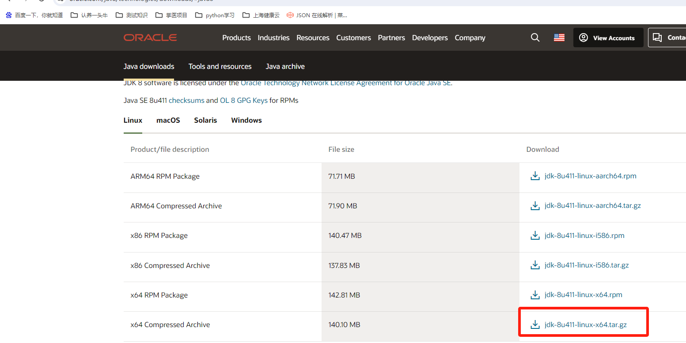Click download icon for jdk-8u411-linux-aarch64.rpm
The width and height of the screenshot is (686, 343).
coord(535,176)
